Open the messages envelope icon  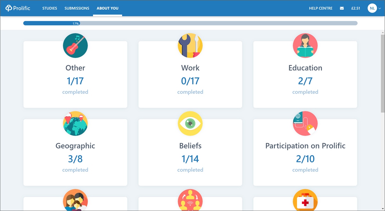pos(342,8)
